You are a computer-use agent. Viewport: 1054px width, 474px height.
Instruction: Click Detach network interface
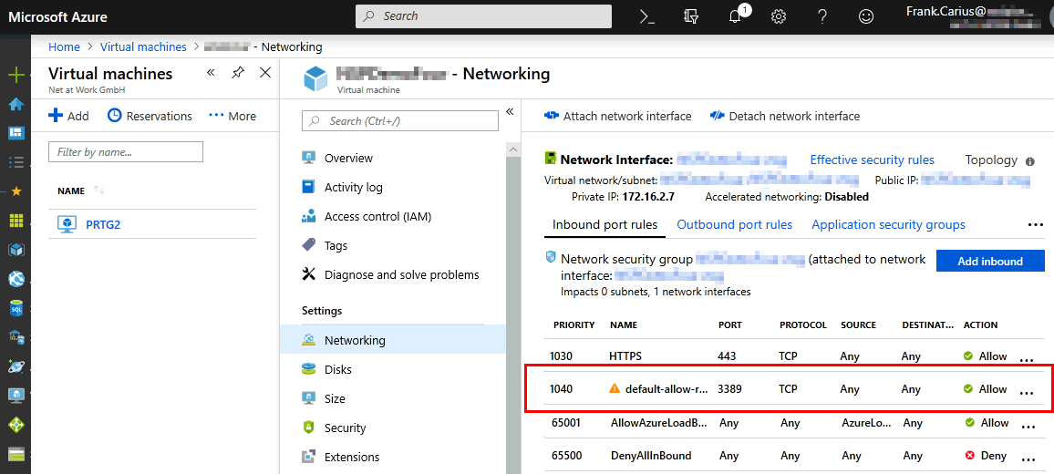(784, 117)
